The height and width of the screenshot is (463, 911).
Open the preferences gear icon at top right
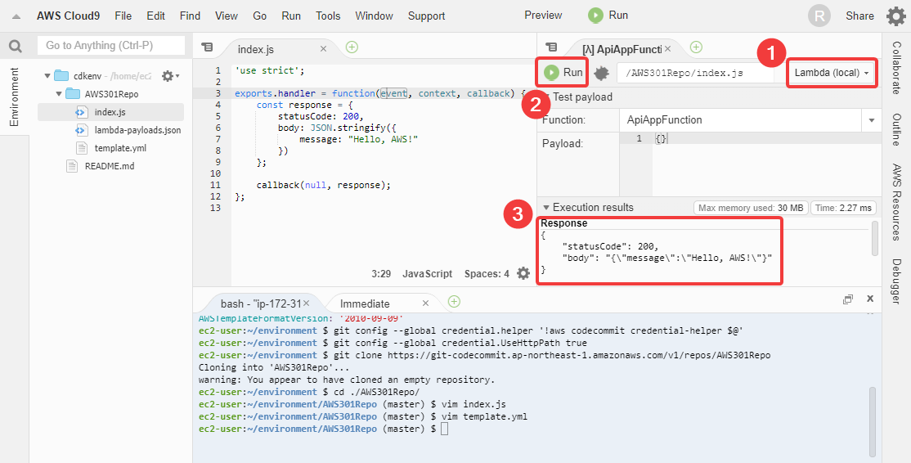tap(896, 16)
